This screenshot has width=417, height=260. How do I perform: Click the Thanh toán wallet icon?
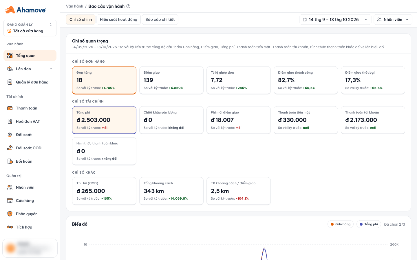(10, 108)
